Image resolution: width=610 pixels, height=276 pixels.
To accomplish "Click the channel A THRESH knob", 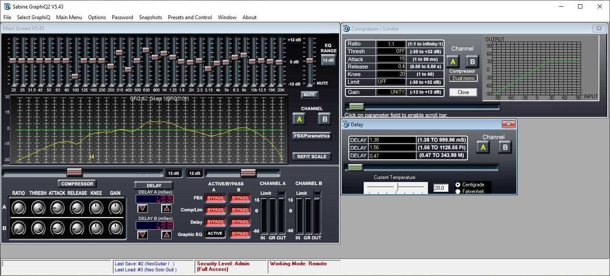I will (38, 208).
